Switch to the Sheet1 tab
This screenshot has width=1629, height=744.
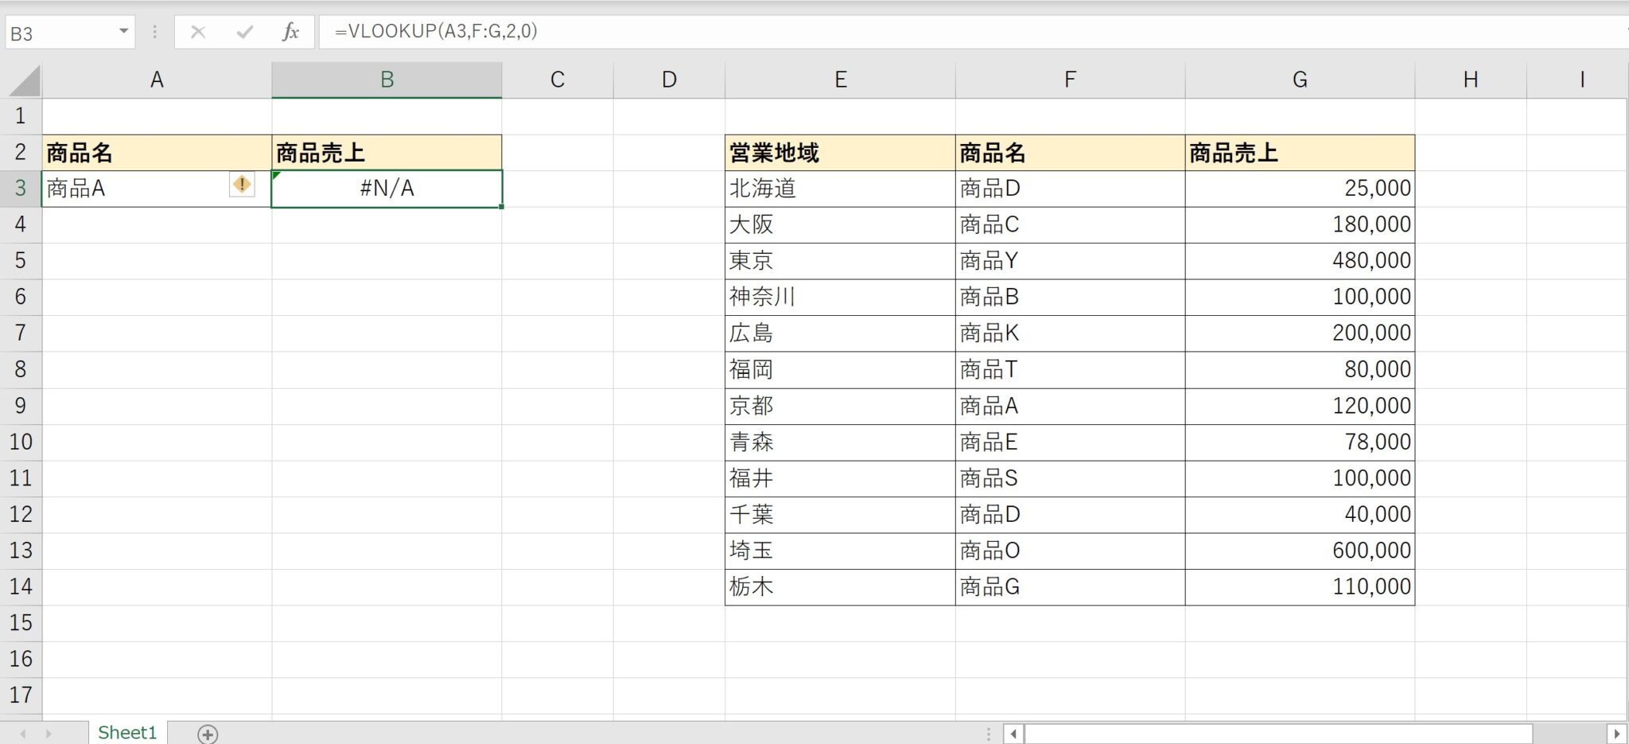pos(127,732)
